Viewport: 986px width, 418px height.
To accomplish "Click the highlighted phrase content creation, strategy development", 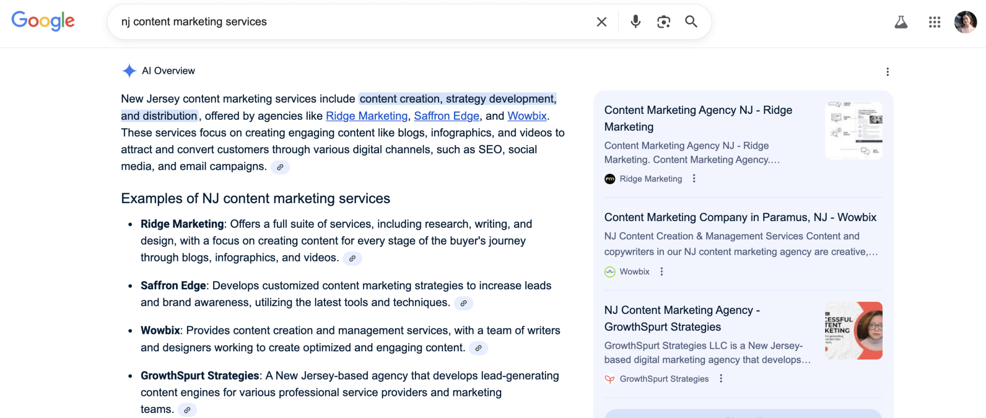I will [x=457, y=99].
